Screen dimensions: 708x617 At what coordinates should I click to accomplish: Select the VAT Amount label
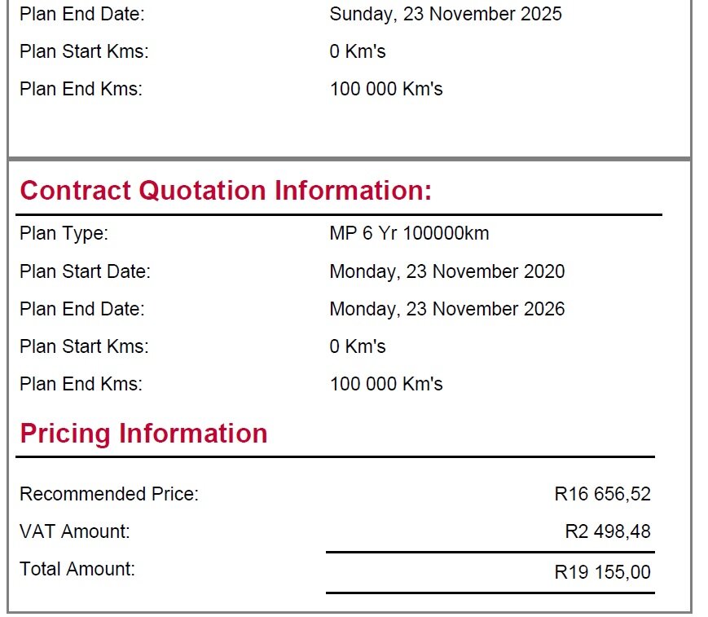(75, 531)
